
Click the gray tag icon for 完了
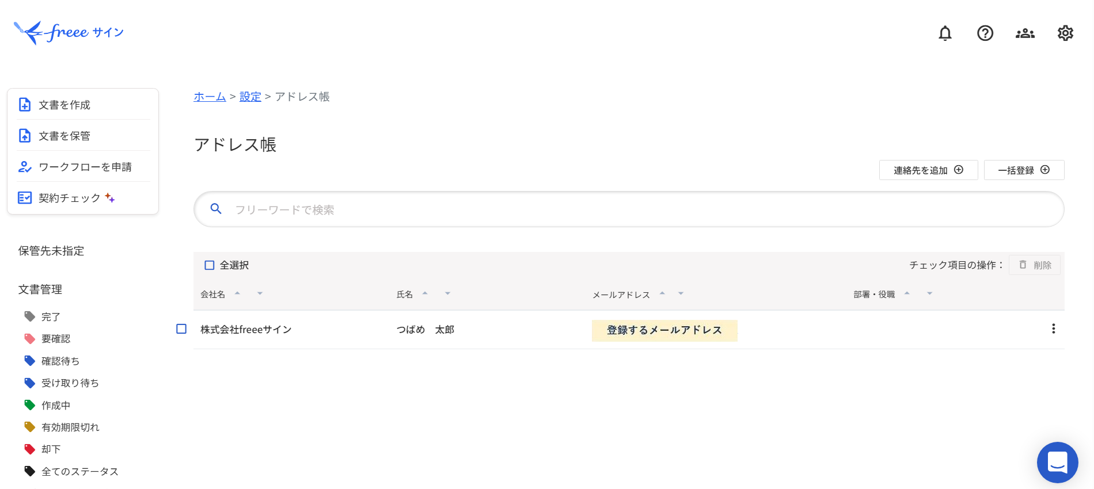click(30, 316)
